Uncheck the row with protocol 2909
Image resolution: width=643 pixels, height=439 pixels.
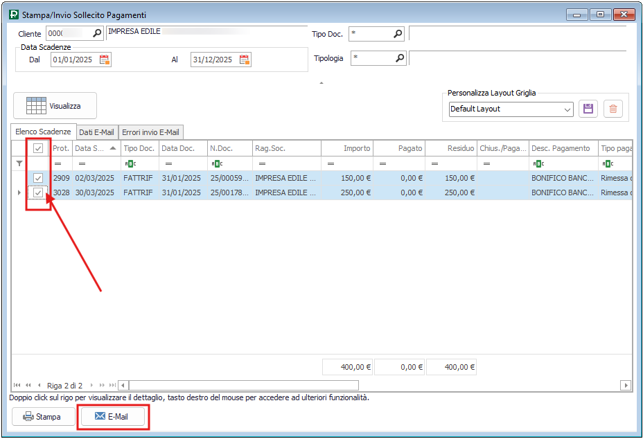(x=38, y=178)
